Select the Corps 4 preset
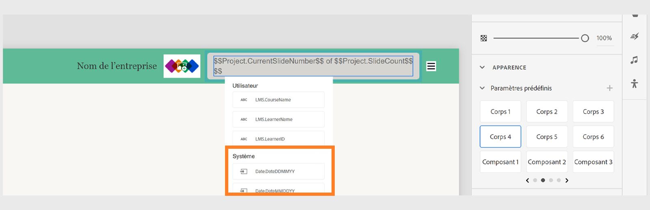Screen dimensions: 650x210 tap(500, 137)
